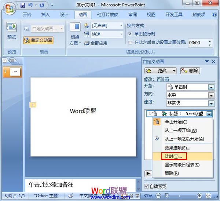Decrease auto-advance time with down spinner
220x201 pixels.
point(210,45)
